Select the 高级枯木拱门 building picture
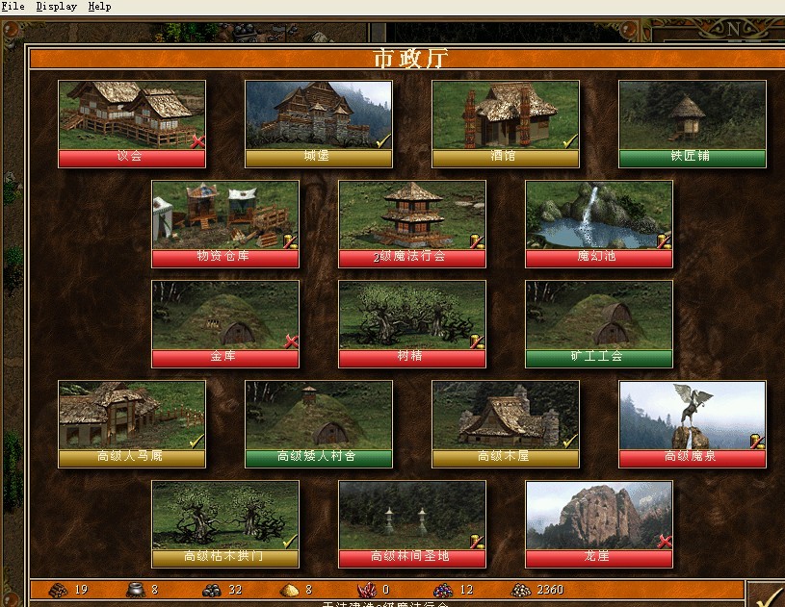Viewport: 785px width, 607px height. (x=225, y=516)
